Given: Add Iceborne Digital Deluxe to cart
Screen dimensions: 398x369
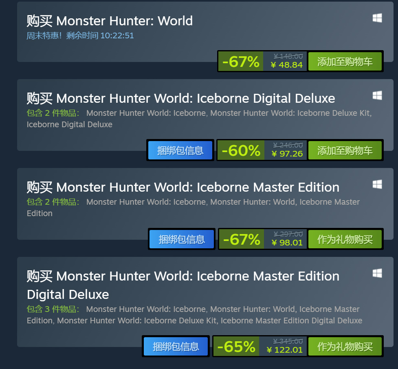Looking at the screenshot, I should tap(345, 150).
